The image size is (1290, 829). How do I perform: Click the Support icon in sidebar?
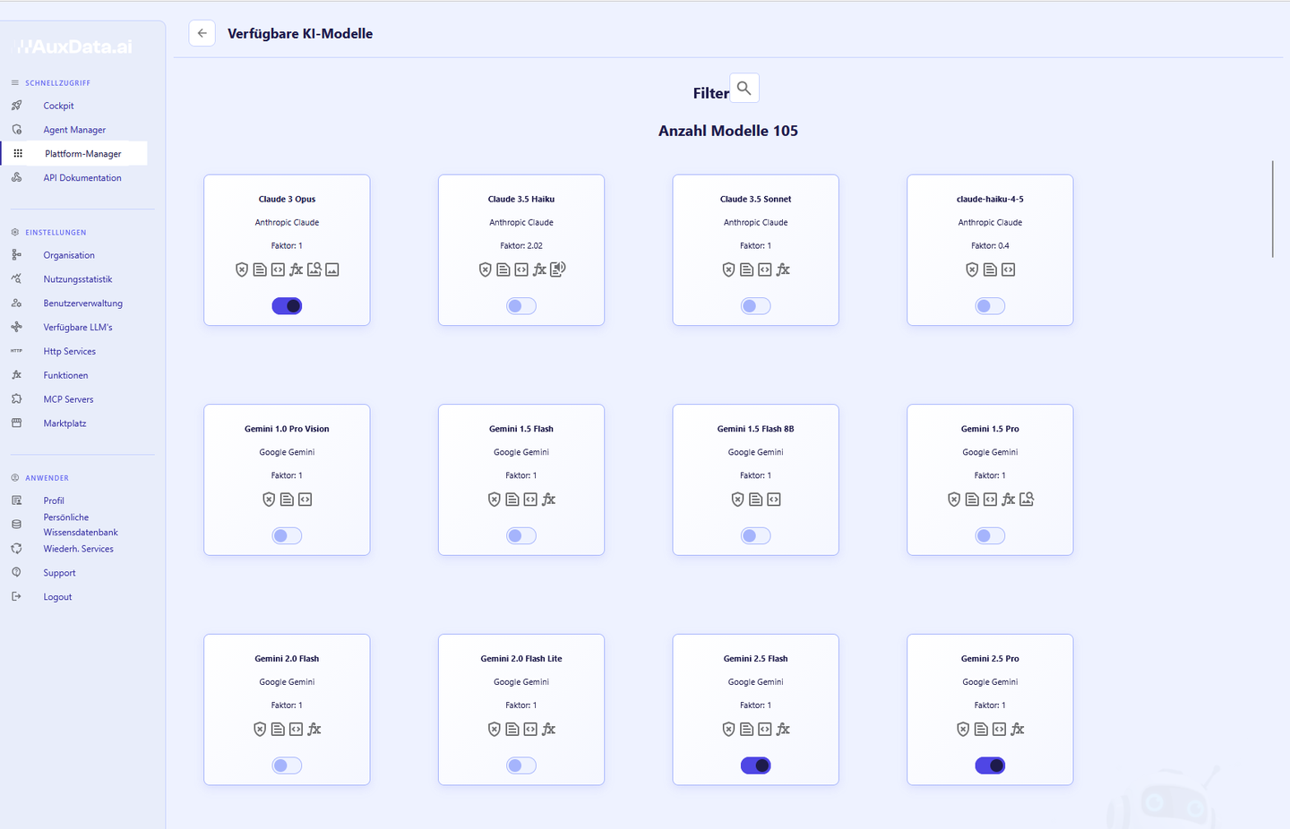pyautogui.click(x=16, y=572)
